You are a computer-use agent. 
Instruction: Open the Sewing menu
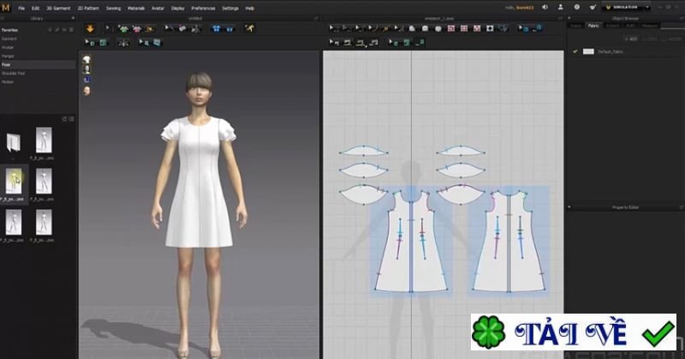pyautogui.click(x=113, y=8)
